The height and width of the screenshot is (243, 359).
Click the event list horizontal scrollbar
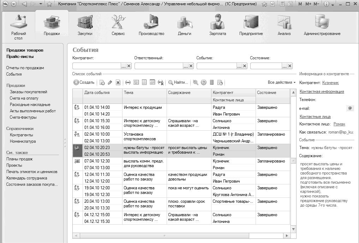(164, 236)
